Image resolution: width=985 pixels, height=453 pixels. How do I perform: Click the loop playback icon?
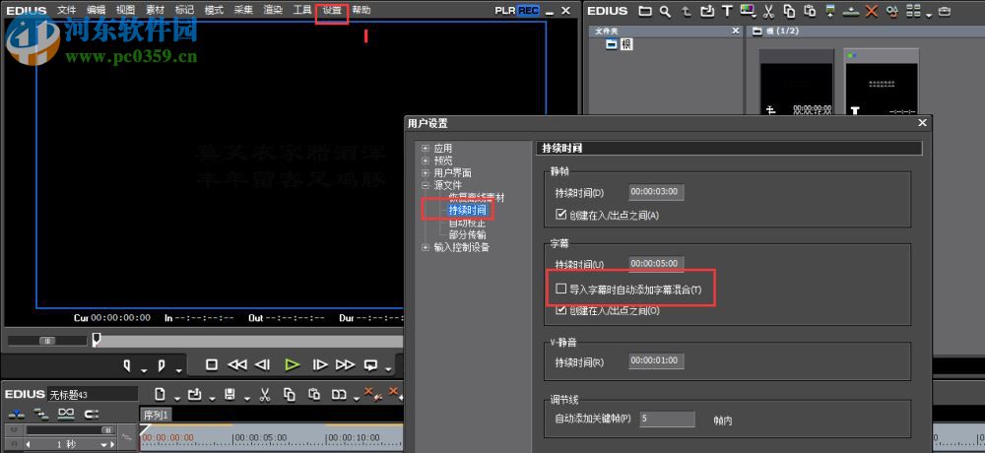(371, 365)
